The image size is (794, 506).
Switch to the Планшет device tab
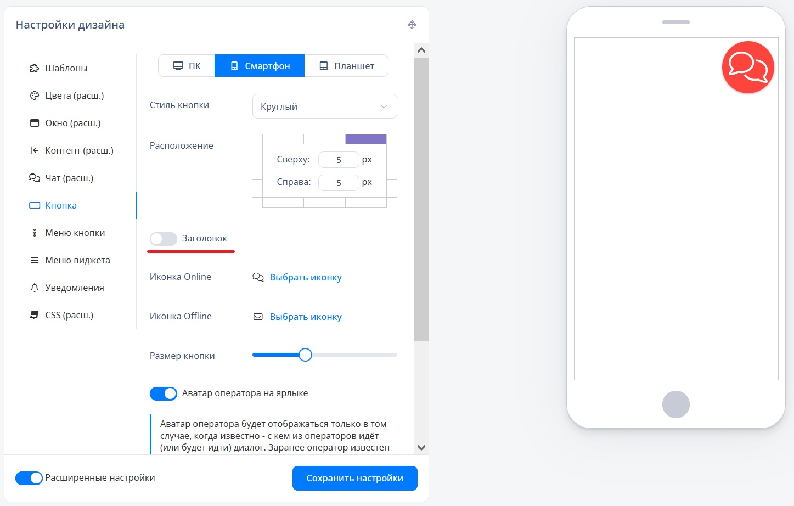pyautogui.click(x=346, y=66)
